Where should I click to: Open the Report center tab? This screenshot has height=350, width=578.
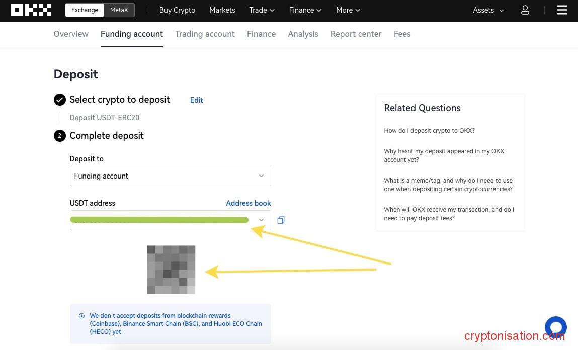[356, 34]
